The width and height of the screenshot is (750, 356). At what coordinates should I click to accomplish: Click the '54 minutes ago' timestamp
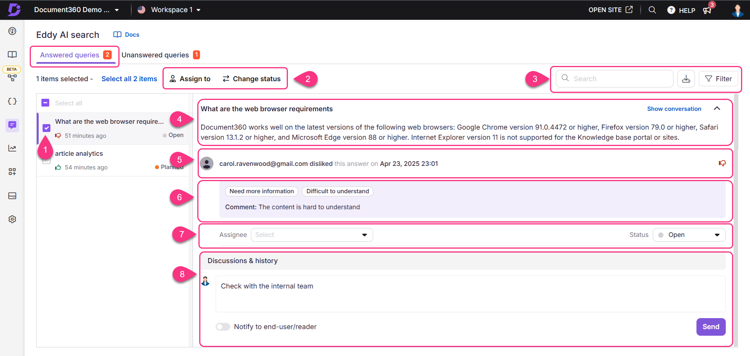click(x=86, y=167)
